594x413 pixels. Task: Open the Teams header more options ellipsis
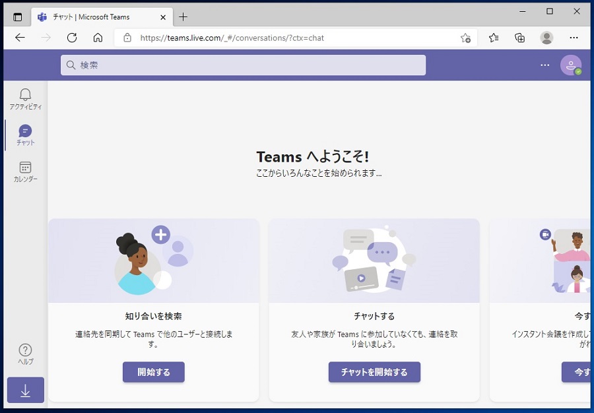[544, 65]
